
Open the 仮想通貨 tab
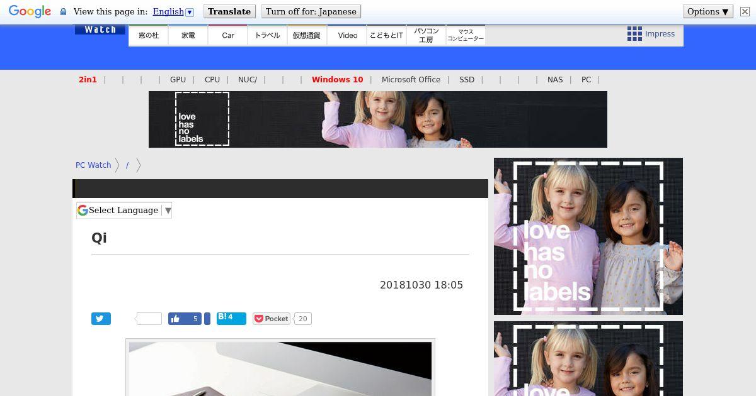307,35
